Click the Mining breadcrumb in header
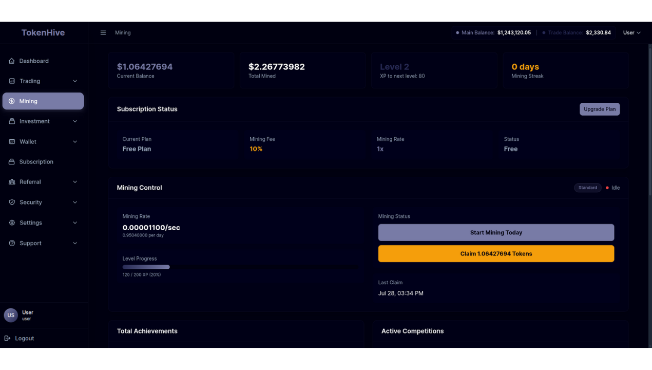The width and height of the screenshot is (652, 370). pyautogui.click(x=123, y=33)
